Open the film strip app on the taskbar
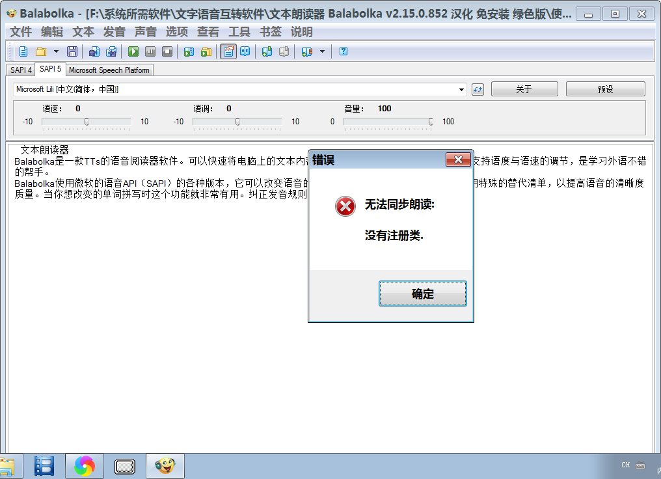Screen dimensions: 661x479 (x=44, y=467)
